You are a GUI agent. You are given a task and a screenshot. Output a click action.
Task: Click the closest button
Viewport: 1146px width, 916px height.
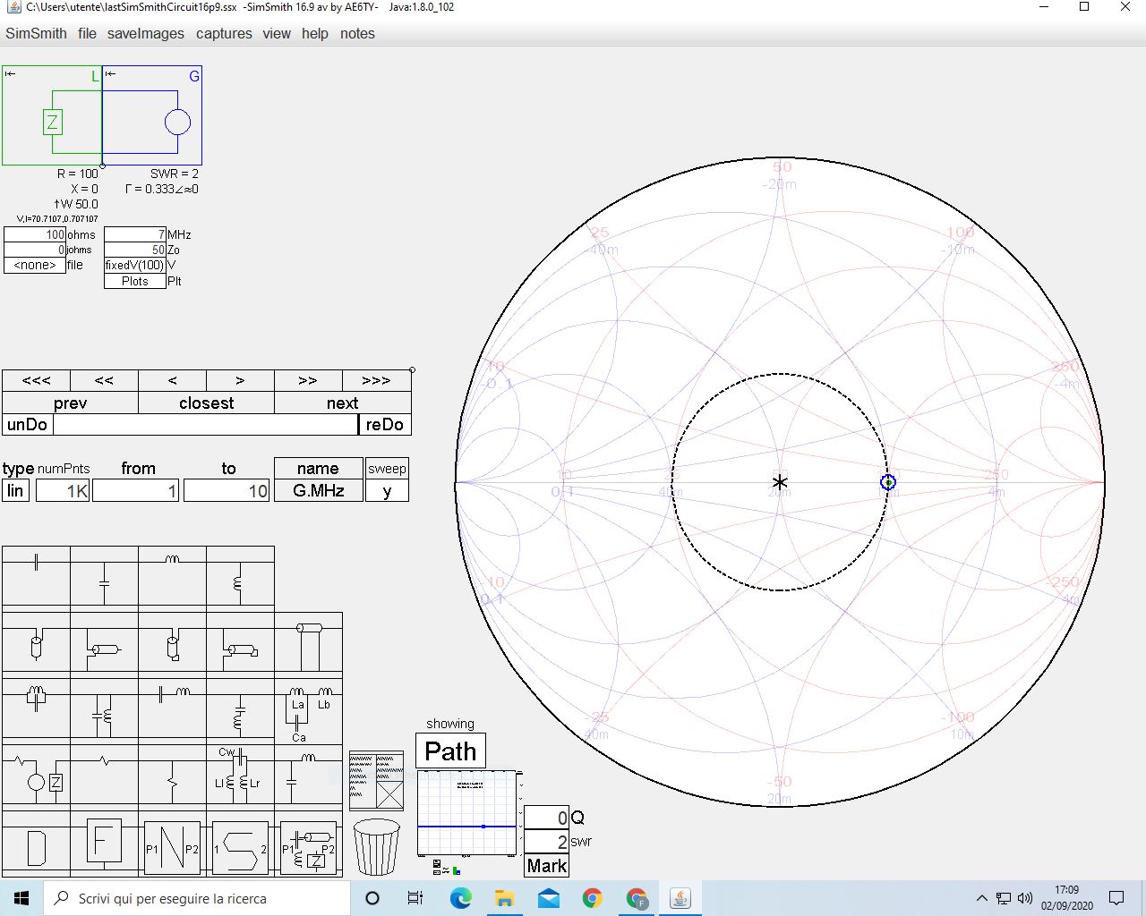pos(207,403)
